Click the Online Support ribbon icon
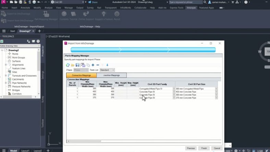Image resolution: width=270 pixels, height=152 pixels. point(86,14)
